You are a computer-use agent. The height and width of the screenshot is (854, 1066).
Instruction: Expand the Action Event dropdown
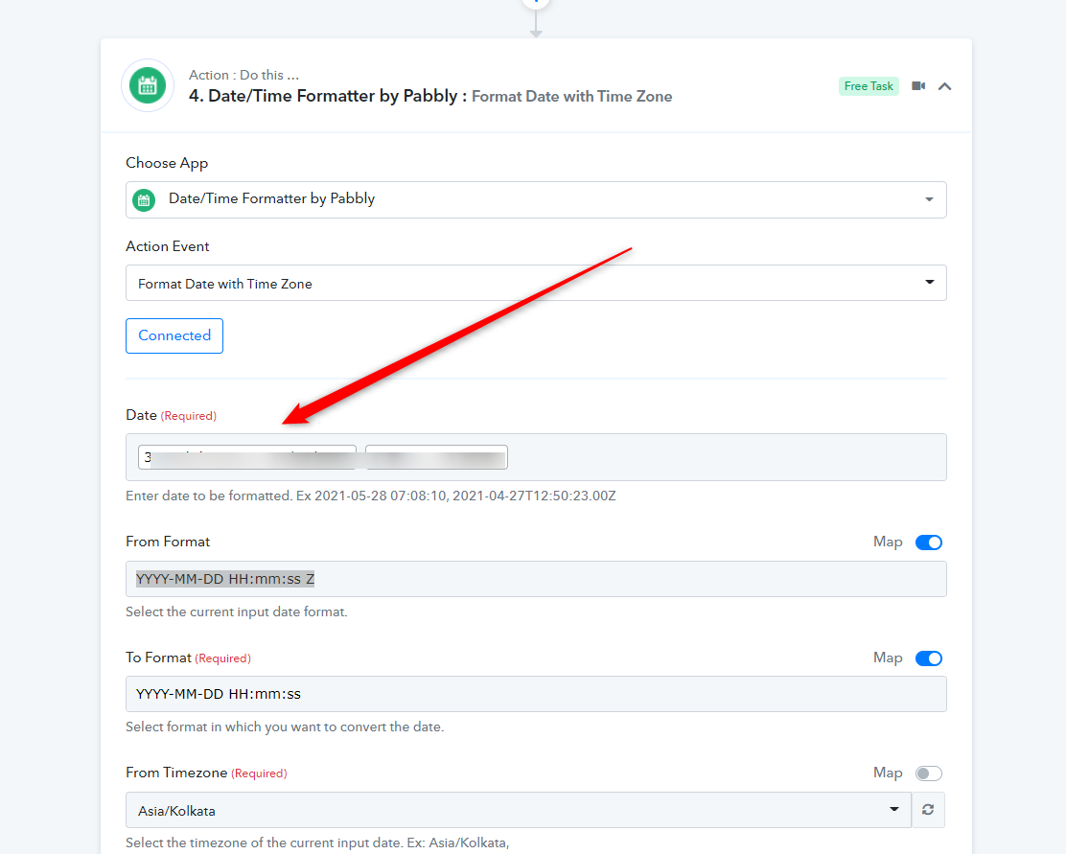(x=536, y=283)
